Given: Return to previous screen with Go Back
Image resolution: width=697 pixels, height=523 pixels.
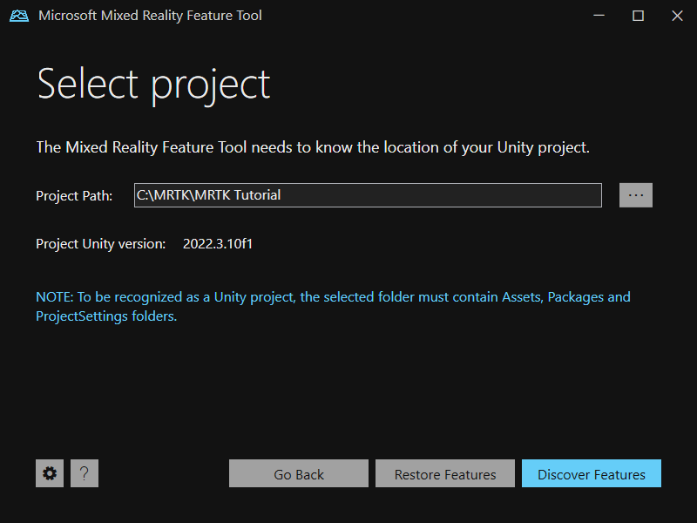Looking at the screenshot, I should pos(298,473).
